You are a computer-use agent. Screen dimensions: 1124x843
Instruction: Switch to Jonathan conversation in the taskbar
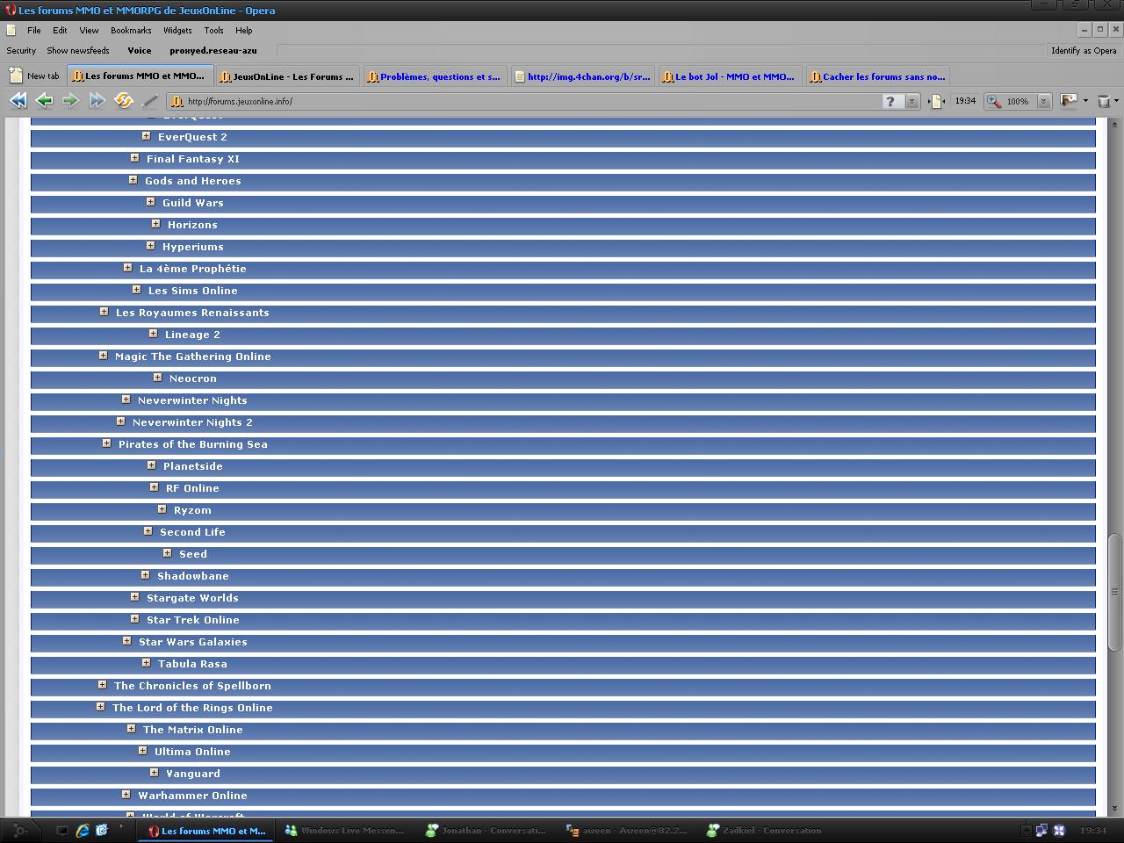click(486, 830)
